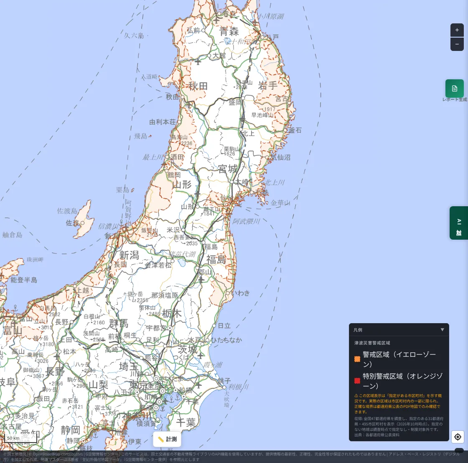
Task: Click the 気仙沼 city label
Action: (x=280, y=157)
